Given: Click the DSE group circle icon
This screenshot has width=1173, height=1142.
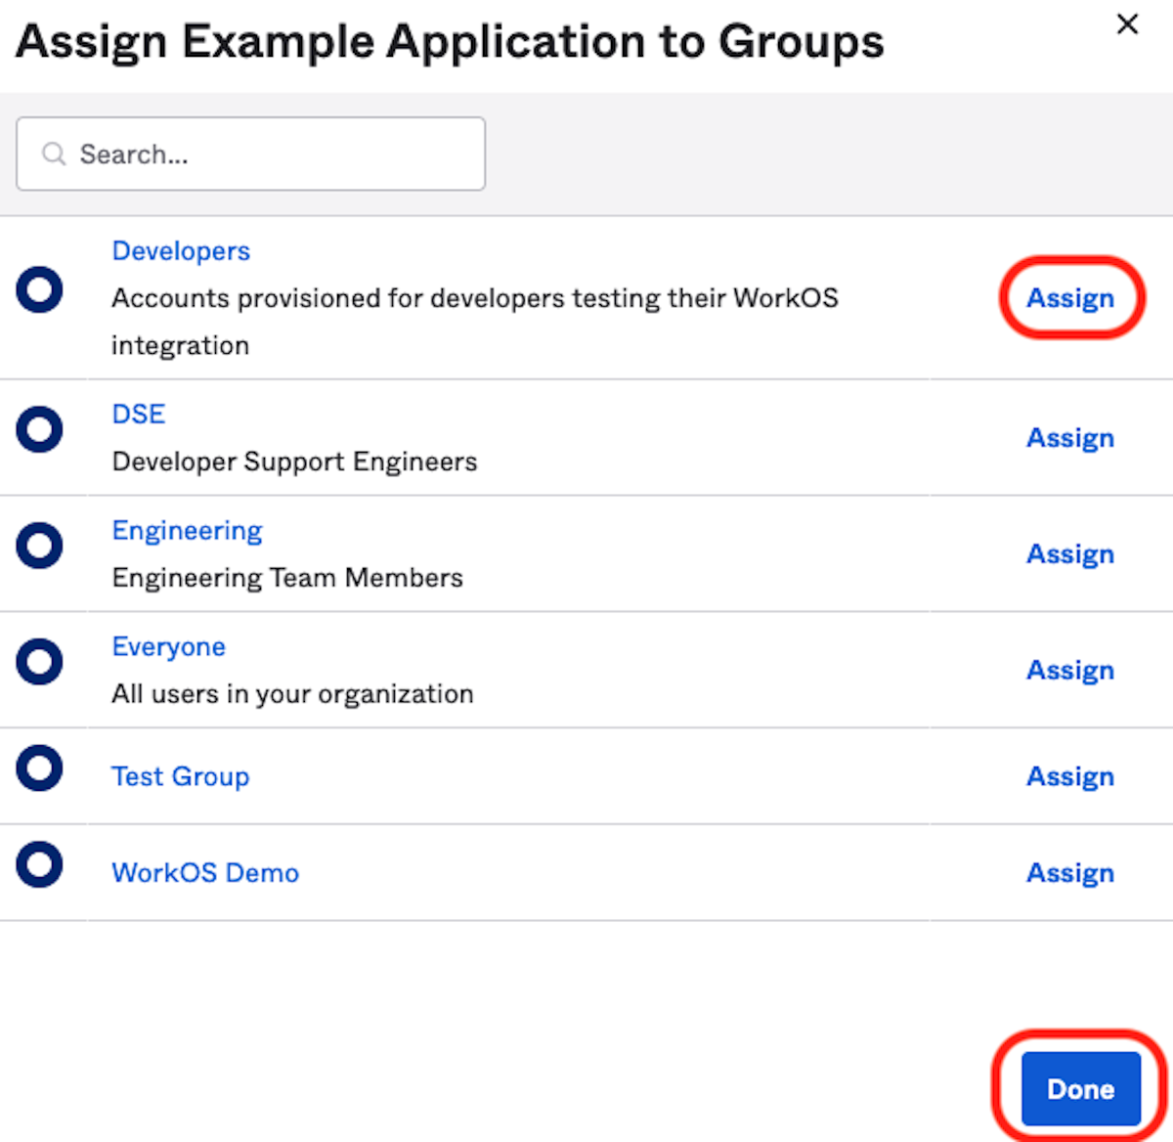Looking at the screenshot, I should (39, 429).
